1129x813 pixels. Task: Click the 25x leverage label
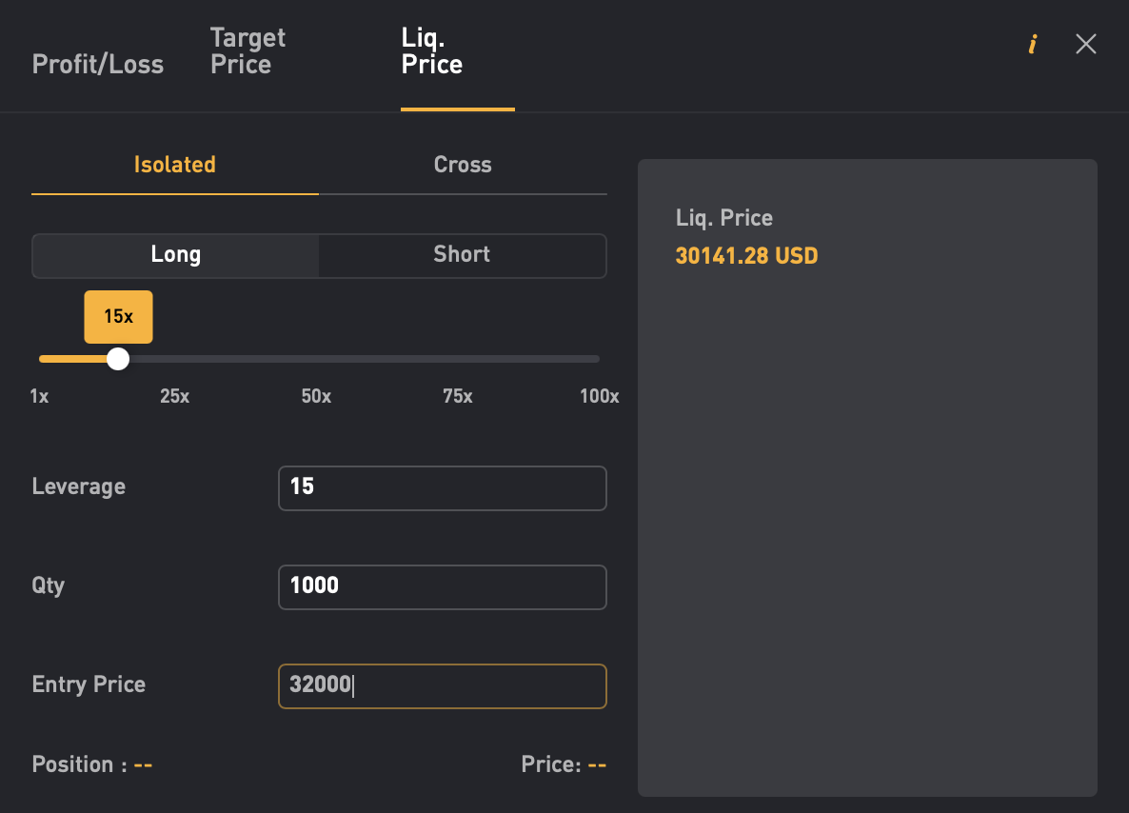click(174, 396)
